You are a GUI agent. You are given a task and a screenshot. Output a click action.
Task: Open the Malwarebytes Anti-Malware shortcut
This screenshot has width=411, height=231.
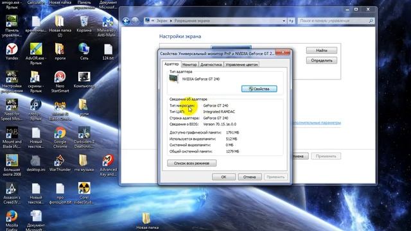coord(108,26)
